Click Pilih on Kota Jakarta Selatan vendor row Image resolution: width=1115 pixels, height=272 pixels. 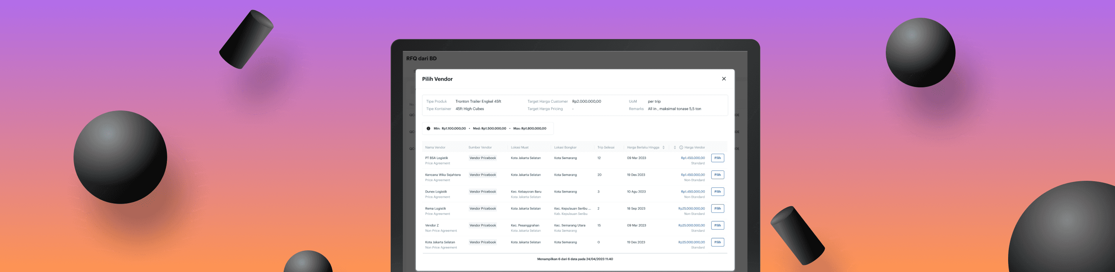[718, 242]
